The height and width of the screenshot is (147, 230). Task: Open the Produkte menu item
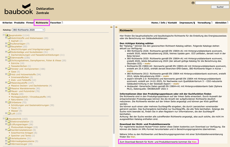19,23
